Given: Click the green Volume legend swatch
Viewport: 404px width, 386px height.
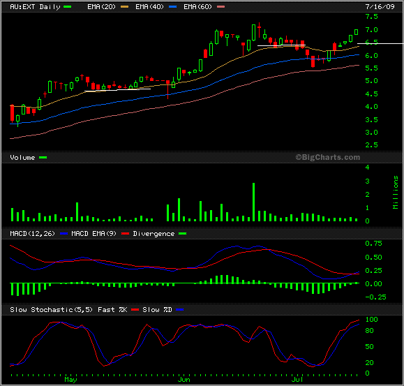Looking at the screenshot, I should tap(43, 158).
